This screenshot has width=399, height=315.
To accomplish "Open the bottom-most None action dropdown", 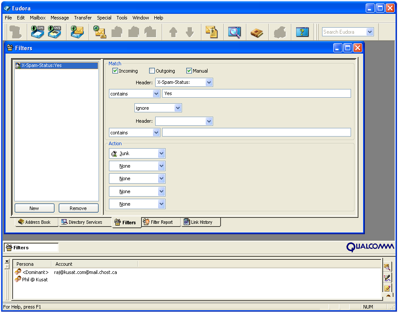I will tap(161, 204).
